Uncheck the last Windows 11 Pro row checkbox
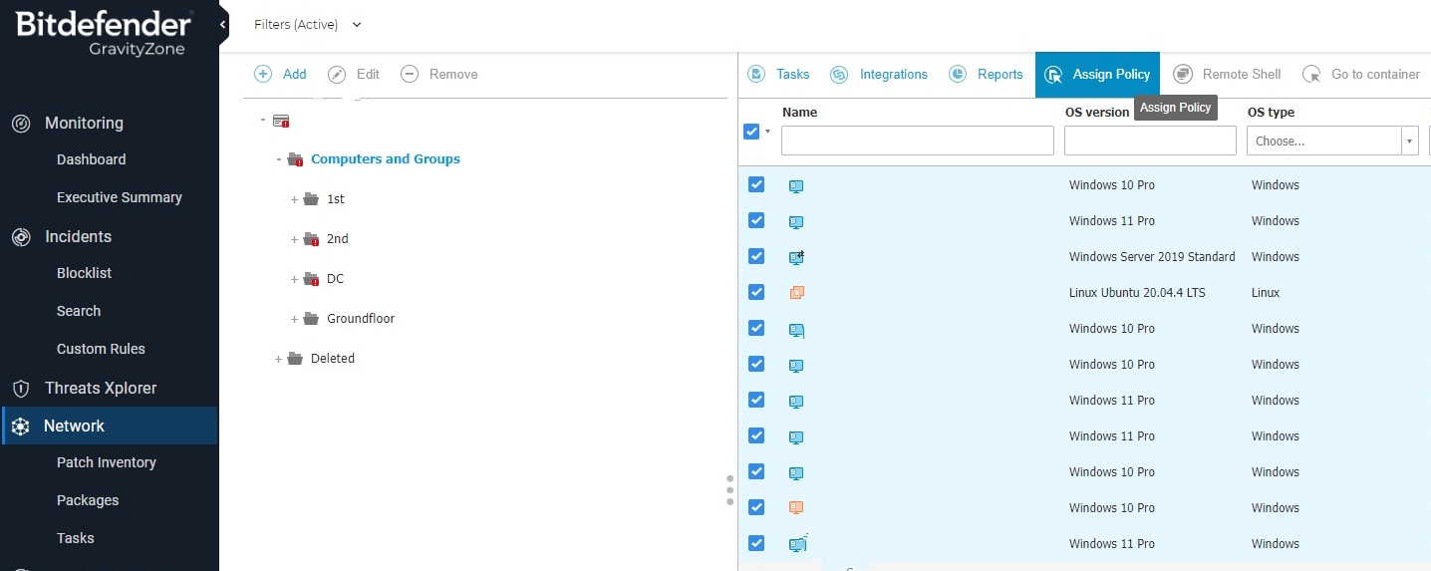The width and height of the screenshot is (1431, 571). (x=756, y=543)
